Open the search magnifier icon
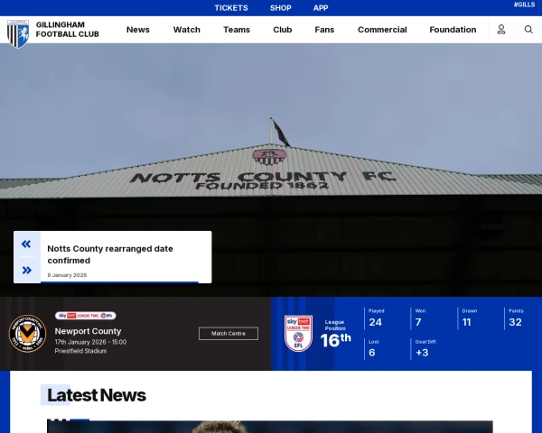The image size is (542, 433). pyautogui.click(x=528, y=30)
